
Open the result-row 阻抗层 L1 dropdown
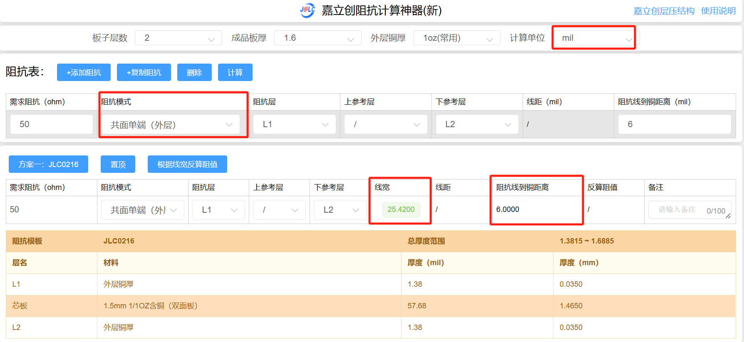click(218, 210)
